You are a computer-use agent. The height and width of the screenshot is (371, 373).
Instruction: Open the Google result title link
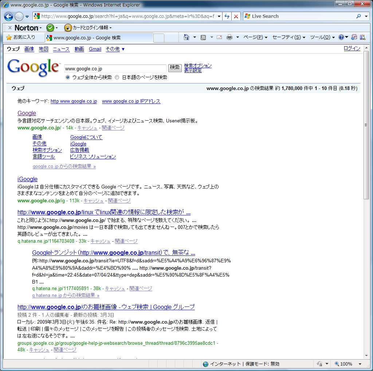pyautogui.click(x=27, y=113)
